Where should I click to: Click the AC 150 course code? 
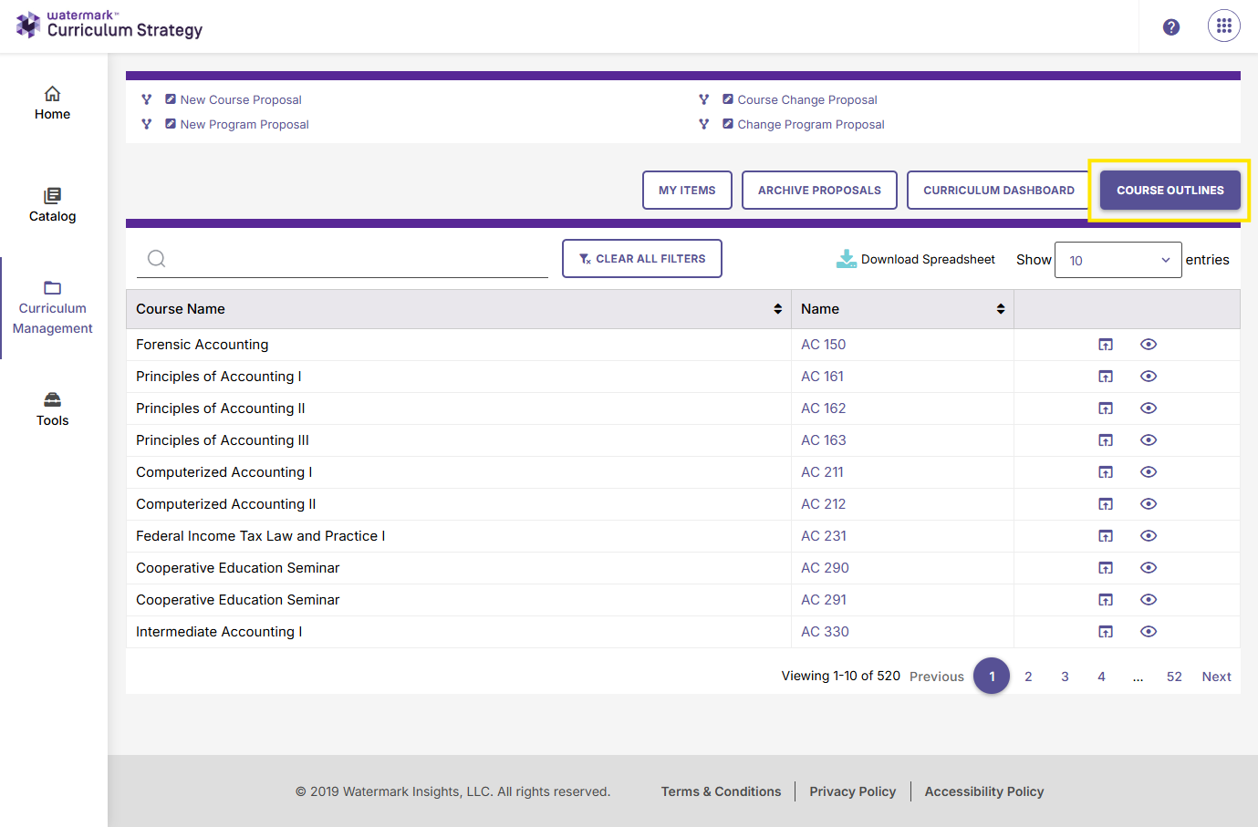[823, 345]
